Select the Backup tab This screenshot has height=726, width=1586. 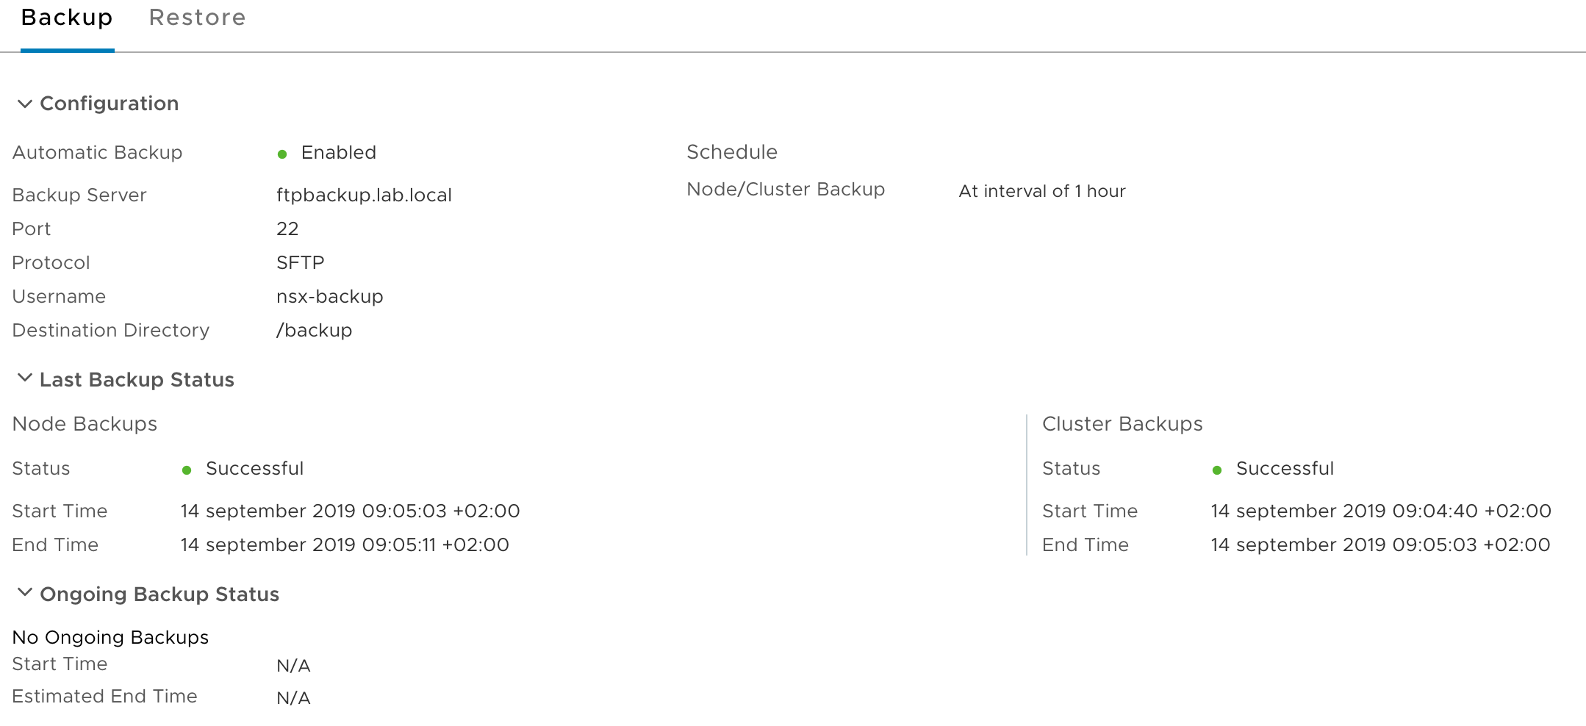click(x=67, y=18)
